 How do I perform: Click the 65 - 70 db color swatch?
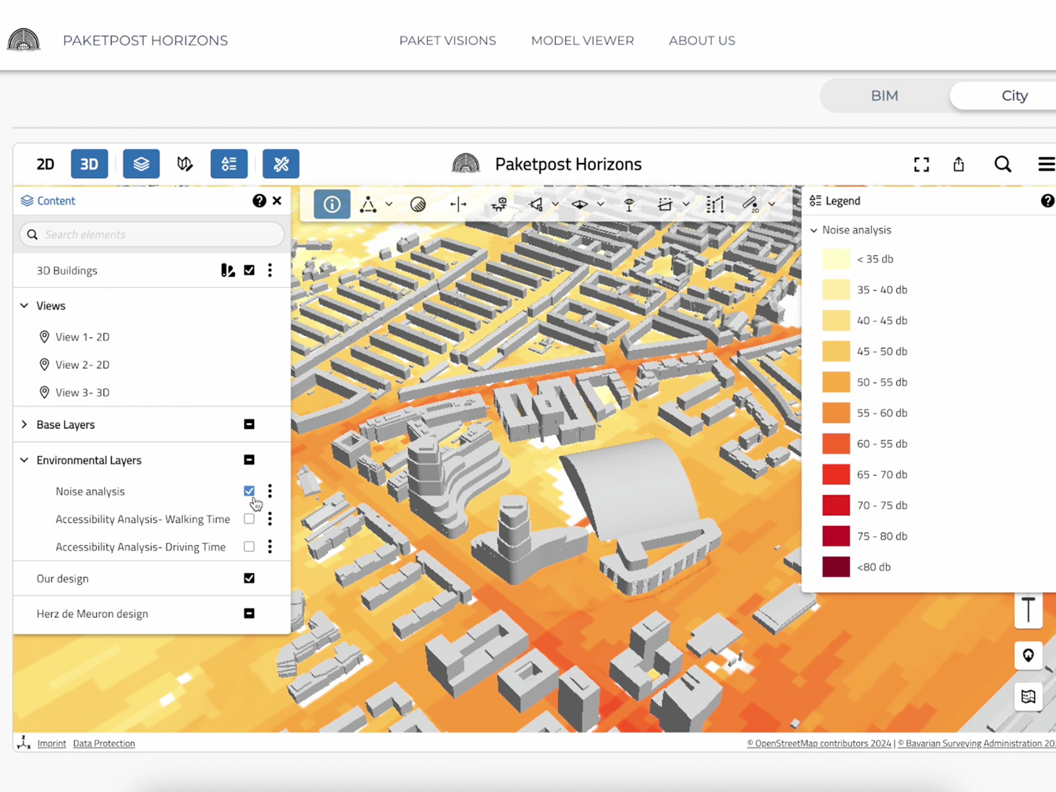click(836, 475)
